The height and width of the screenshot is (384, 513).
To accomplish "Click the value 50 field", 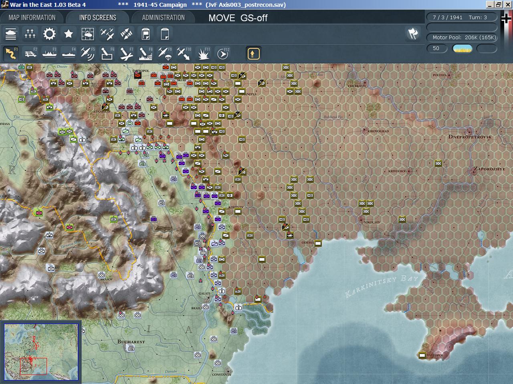I will [436, 48].
